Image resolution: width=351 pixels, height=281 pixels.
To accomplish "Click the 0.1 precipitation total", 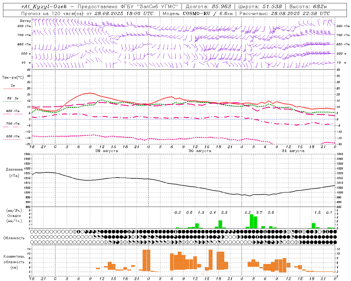I will [329, 213].
